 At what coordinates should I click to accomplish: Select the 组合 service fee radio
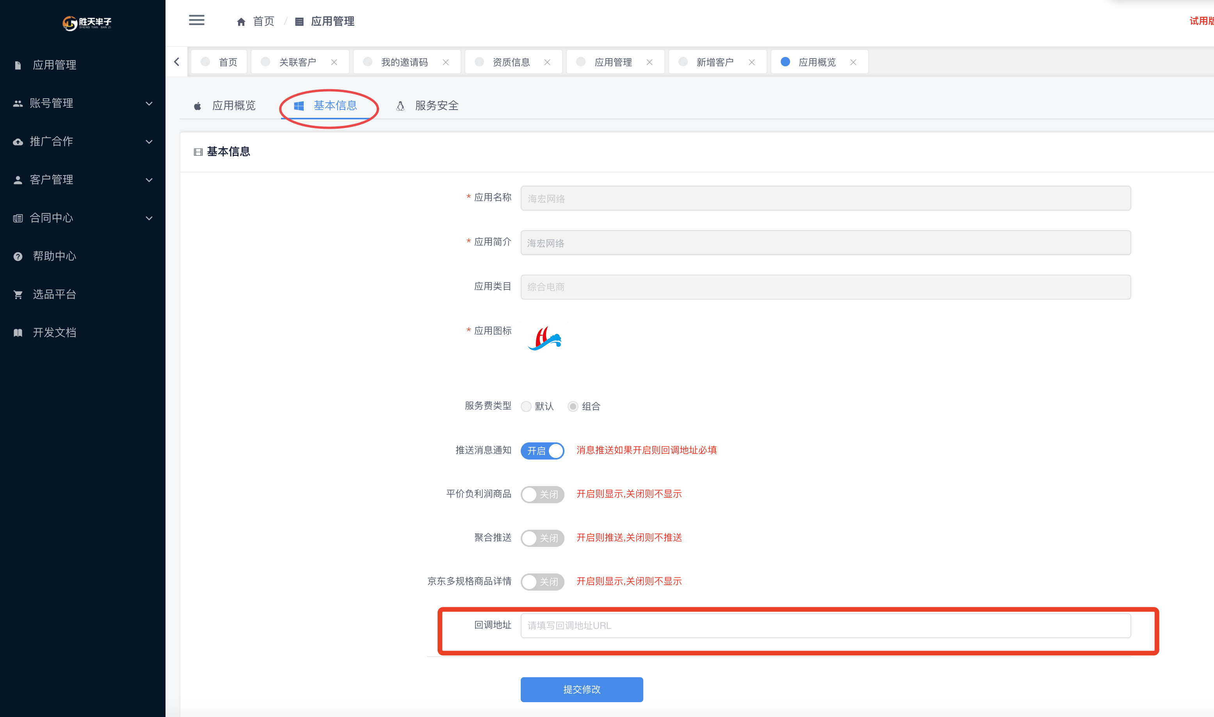(x=573, y=406)
